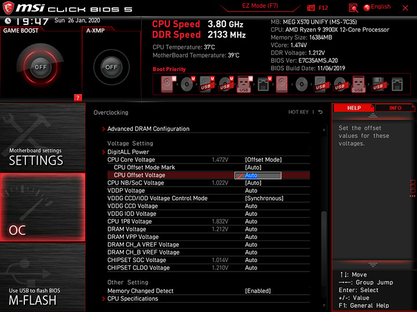Click DRAM CH_A VREF Voltage Auto value
417x312 pixels.
251,244
